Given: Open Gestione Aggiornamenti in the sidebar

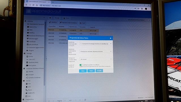Looking at the screenshot, I should pos(35,48).
